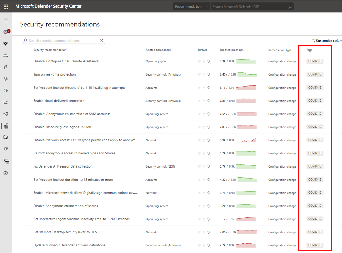Click COVID-19 tag on Turn on real-time protection
The width and height of the screenshot is (342, 253).
tap(315, 74)
